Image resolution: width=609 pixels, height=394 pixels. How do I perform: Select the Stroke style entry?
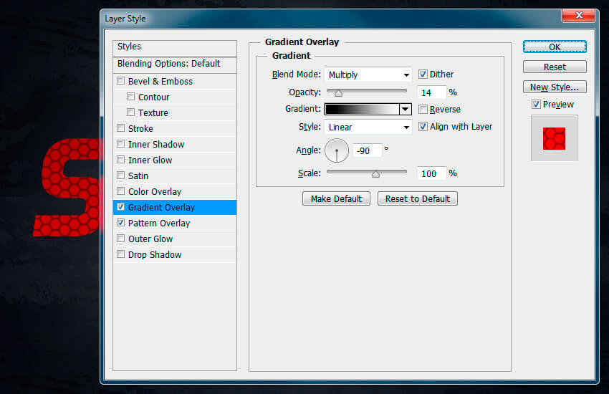click(x=140, y=129)
